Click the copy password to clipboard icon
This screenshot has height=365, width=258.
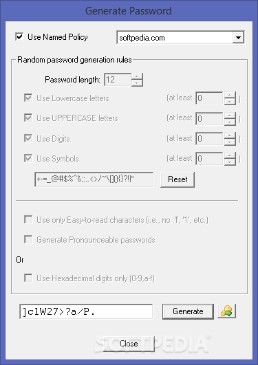click(226, 311)
